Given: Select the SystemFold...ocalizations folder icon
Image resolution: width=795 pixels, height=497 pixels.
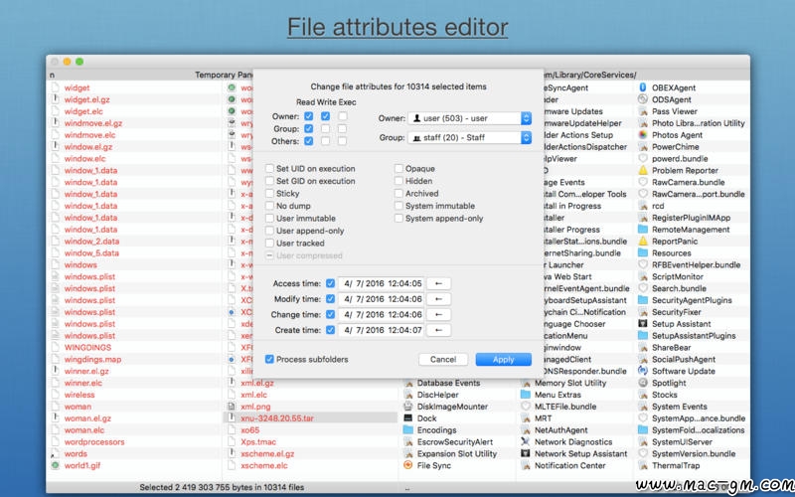Looking at the screenshot, I should (x=643, y=429).
